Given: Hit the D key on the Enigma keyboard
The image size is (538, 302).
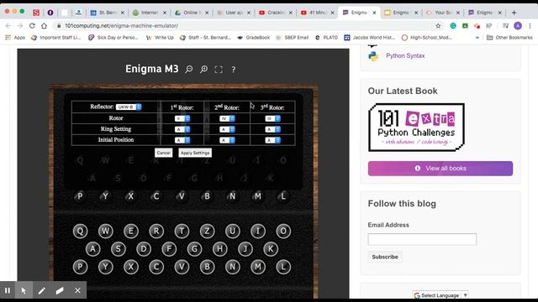Looking at the screenshot, I should coord(144,249).
